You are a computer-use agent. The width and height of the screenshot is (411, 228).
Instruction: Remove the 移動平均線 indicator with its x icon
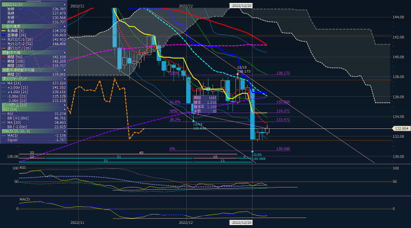click(65, 53)
